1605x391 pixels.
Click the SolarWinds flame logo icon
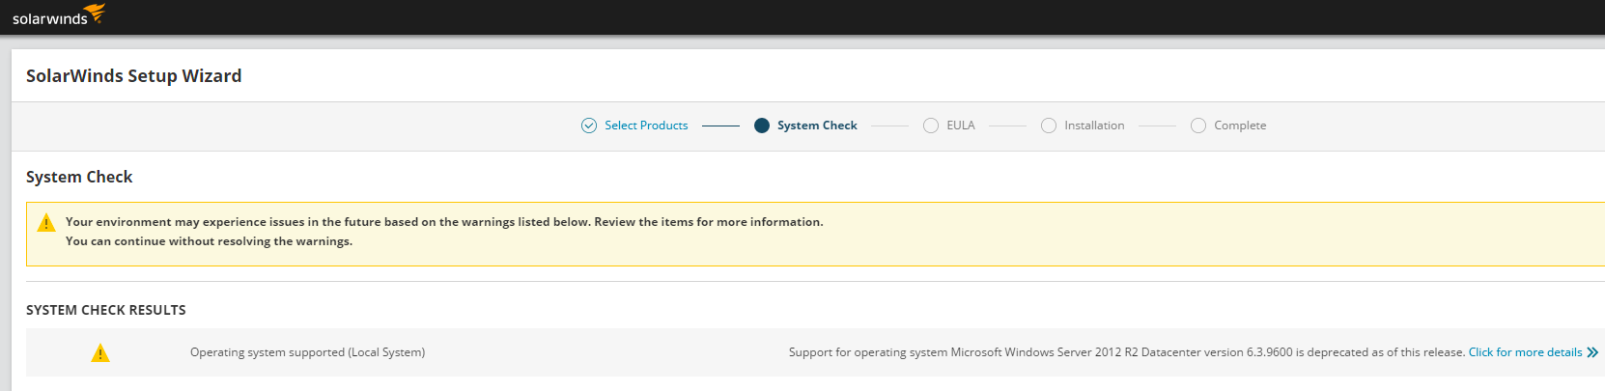coord(95,14)
